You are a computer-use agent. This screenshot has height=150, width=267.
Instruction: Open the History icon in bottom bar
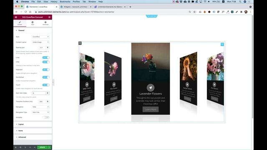click(25, 147)
